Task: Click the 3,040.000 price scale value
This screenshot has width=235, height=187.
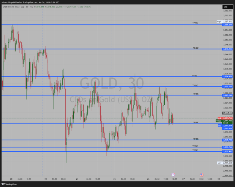Action: [227, 64]
